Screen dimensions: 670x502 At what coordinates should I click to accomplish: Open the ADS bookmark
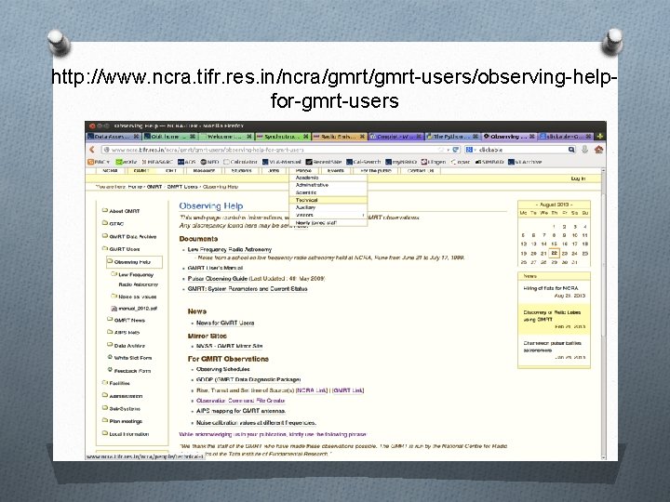point(187,162)
